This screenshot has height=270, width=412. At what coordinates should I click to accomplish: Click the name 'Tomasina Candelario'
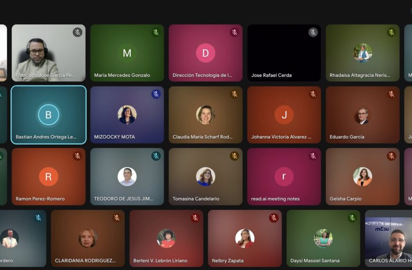[x=196, y=199]
